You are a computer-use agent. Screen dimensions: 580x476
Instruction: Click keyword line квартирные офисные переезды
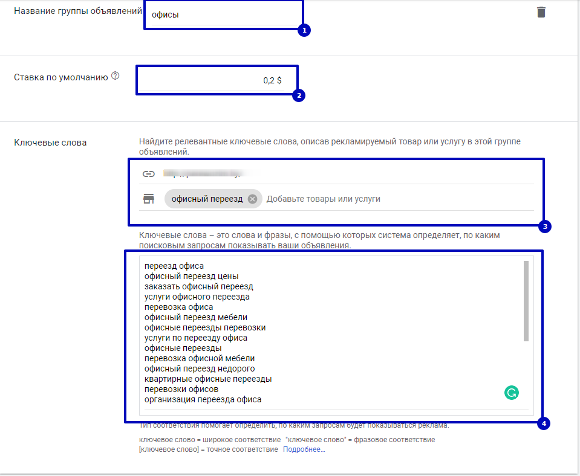208,379
